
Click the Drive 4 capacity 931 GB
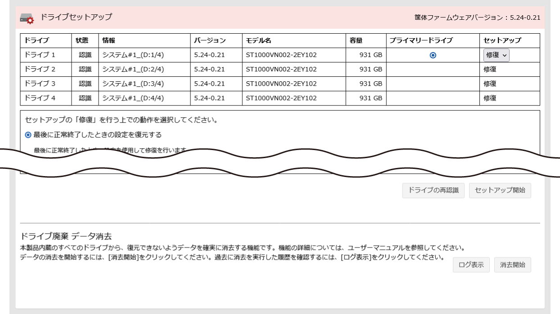[371, 98]
